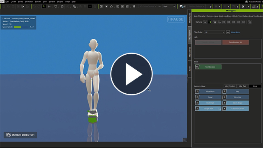Open the Create menu
Image resolution: width=263 pixels, height=148 pixels.
click(x=13, y=2)
